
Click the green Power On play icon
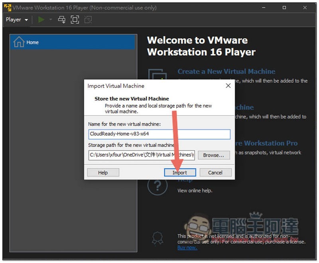tap(41, 20)
